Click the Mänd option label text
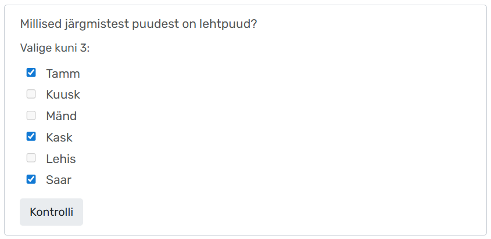This screenshot has height=239, width=491. pyautogui.click(x=61, y=116)
